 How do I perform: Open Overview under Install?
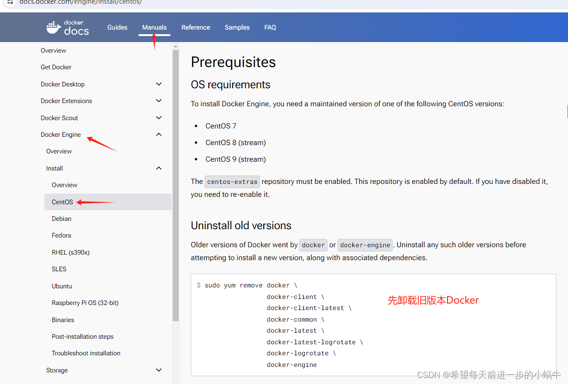tap(65, 185)
